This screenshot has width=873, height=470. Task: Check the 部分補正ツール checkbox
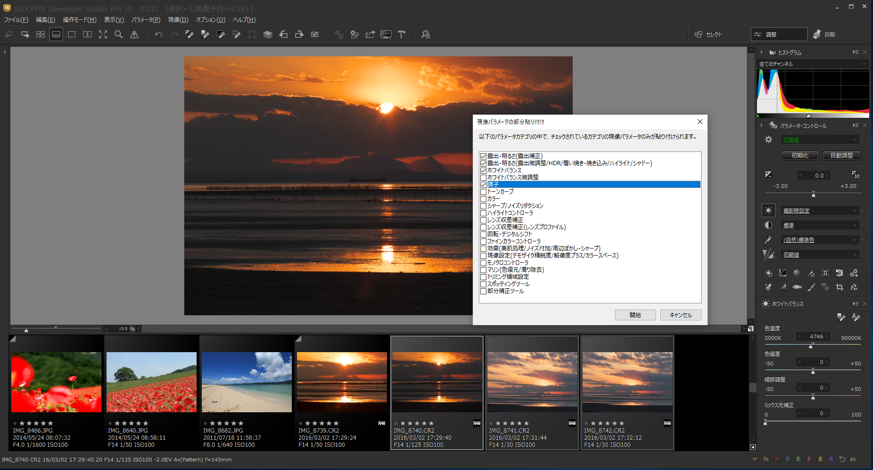483,291
